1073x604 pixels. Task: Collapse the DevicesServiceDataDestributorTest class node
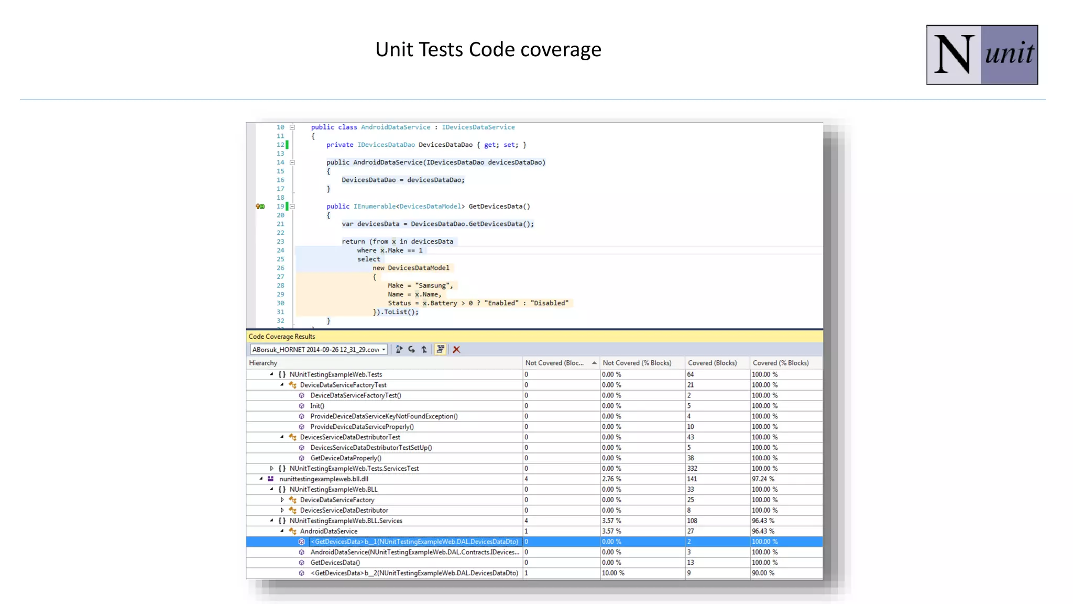282,437
